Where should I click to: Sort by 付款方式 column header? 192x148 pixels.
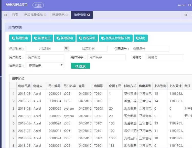130,86
